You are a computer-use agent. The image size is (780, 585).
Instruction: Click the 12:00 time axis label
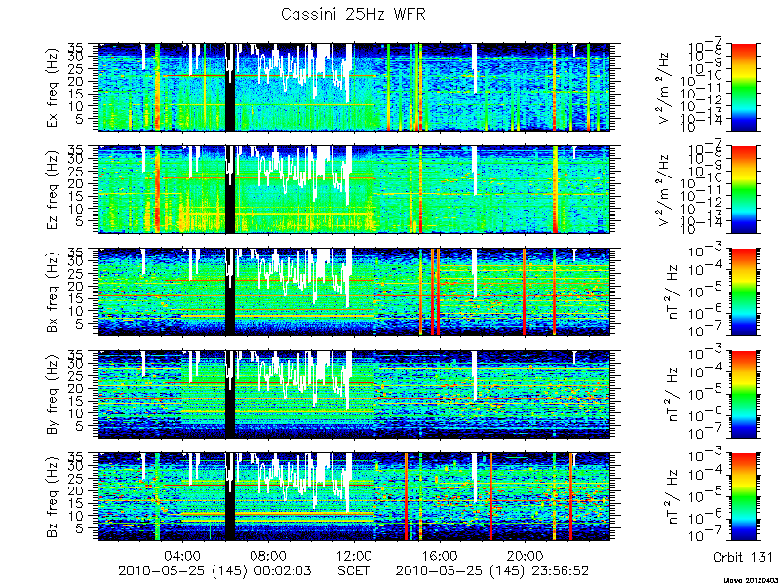pyautogui.click(x=354, y=555)
